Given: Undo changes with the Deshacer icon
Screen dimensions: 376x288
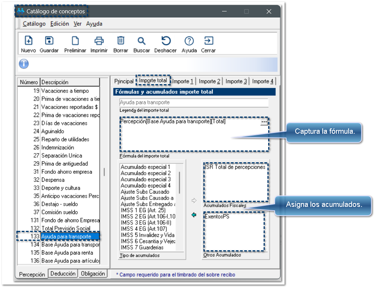Looking at the screenshot, I should coord(165,41).
